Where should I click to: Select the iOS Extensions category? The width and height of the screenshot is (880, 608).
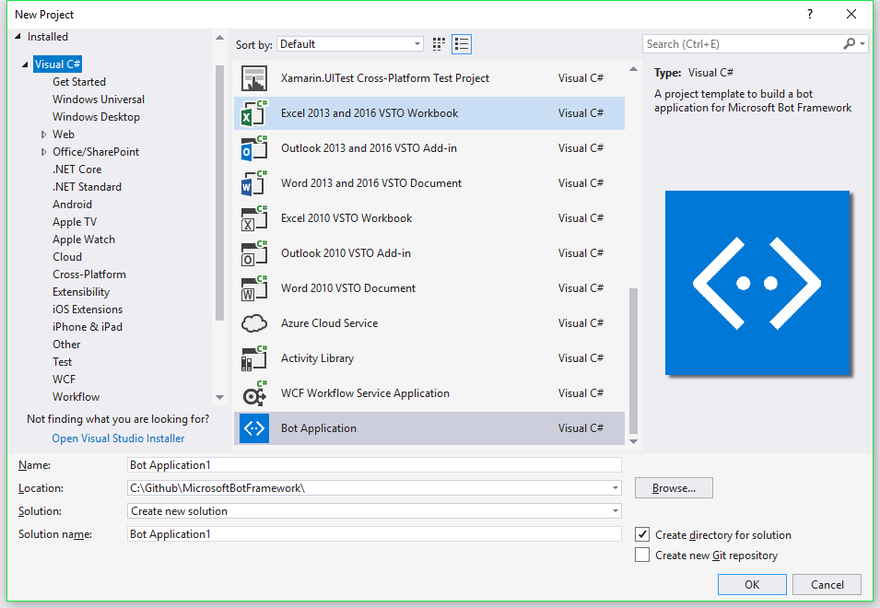[x=88, y=309]
